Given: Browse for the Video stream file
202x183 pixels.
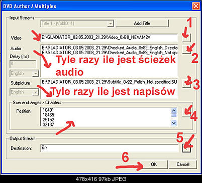Looking at the screenshot, I should click(186, 38).
